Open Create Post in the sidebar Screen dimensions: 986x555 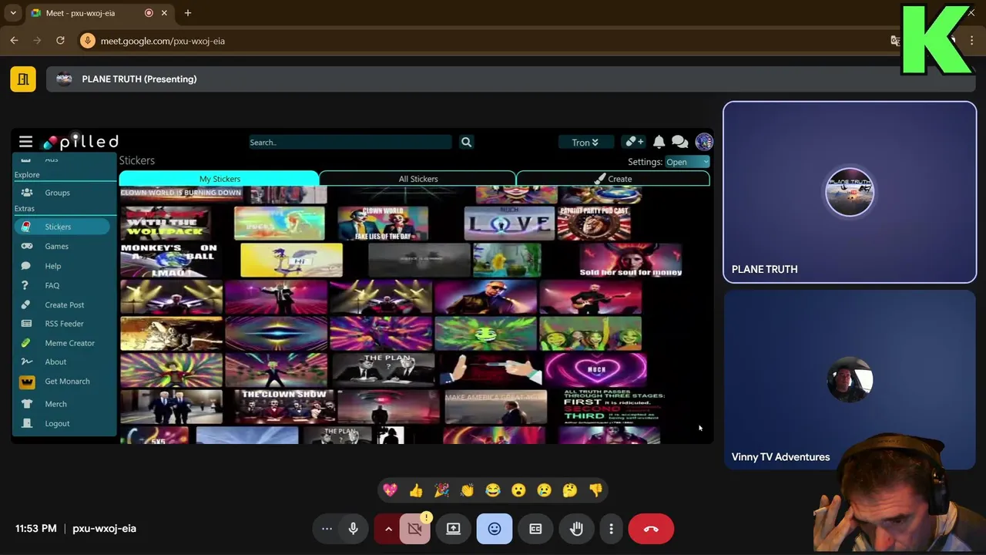click(x=64, y=304)
